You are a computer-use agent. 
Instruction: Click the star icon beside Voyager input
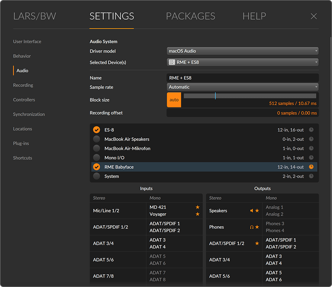197,214
